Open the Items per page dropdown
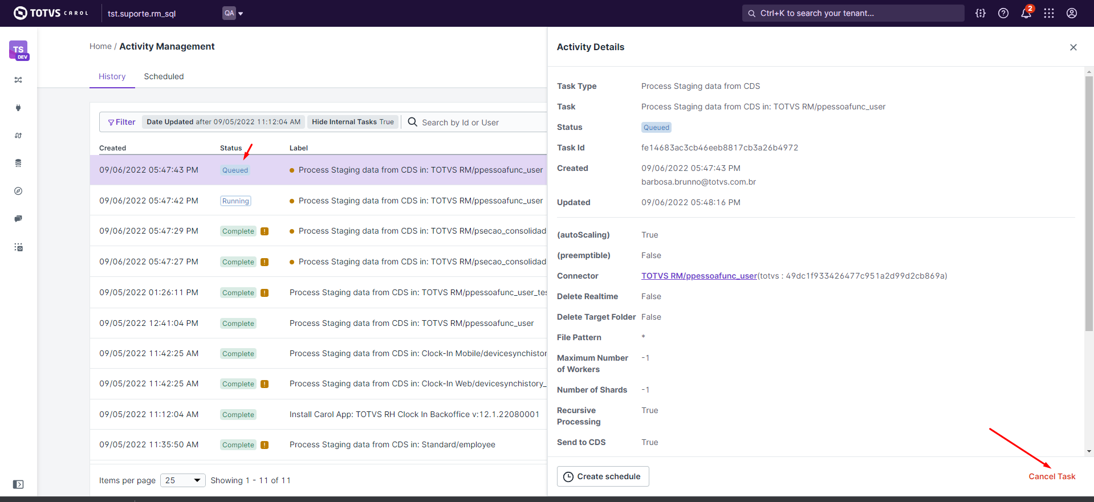Screen dimensions: 1094x502 (183, 480)
